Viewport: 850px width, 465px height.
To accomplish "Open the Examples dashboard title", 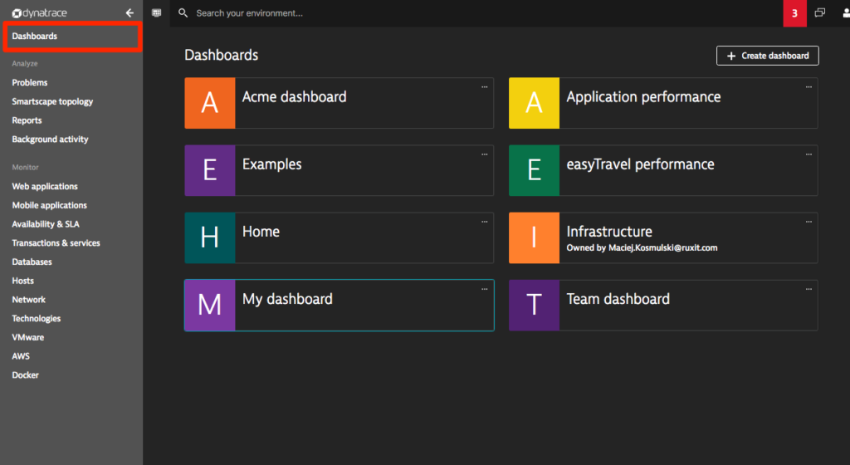I will [272, 164].
